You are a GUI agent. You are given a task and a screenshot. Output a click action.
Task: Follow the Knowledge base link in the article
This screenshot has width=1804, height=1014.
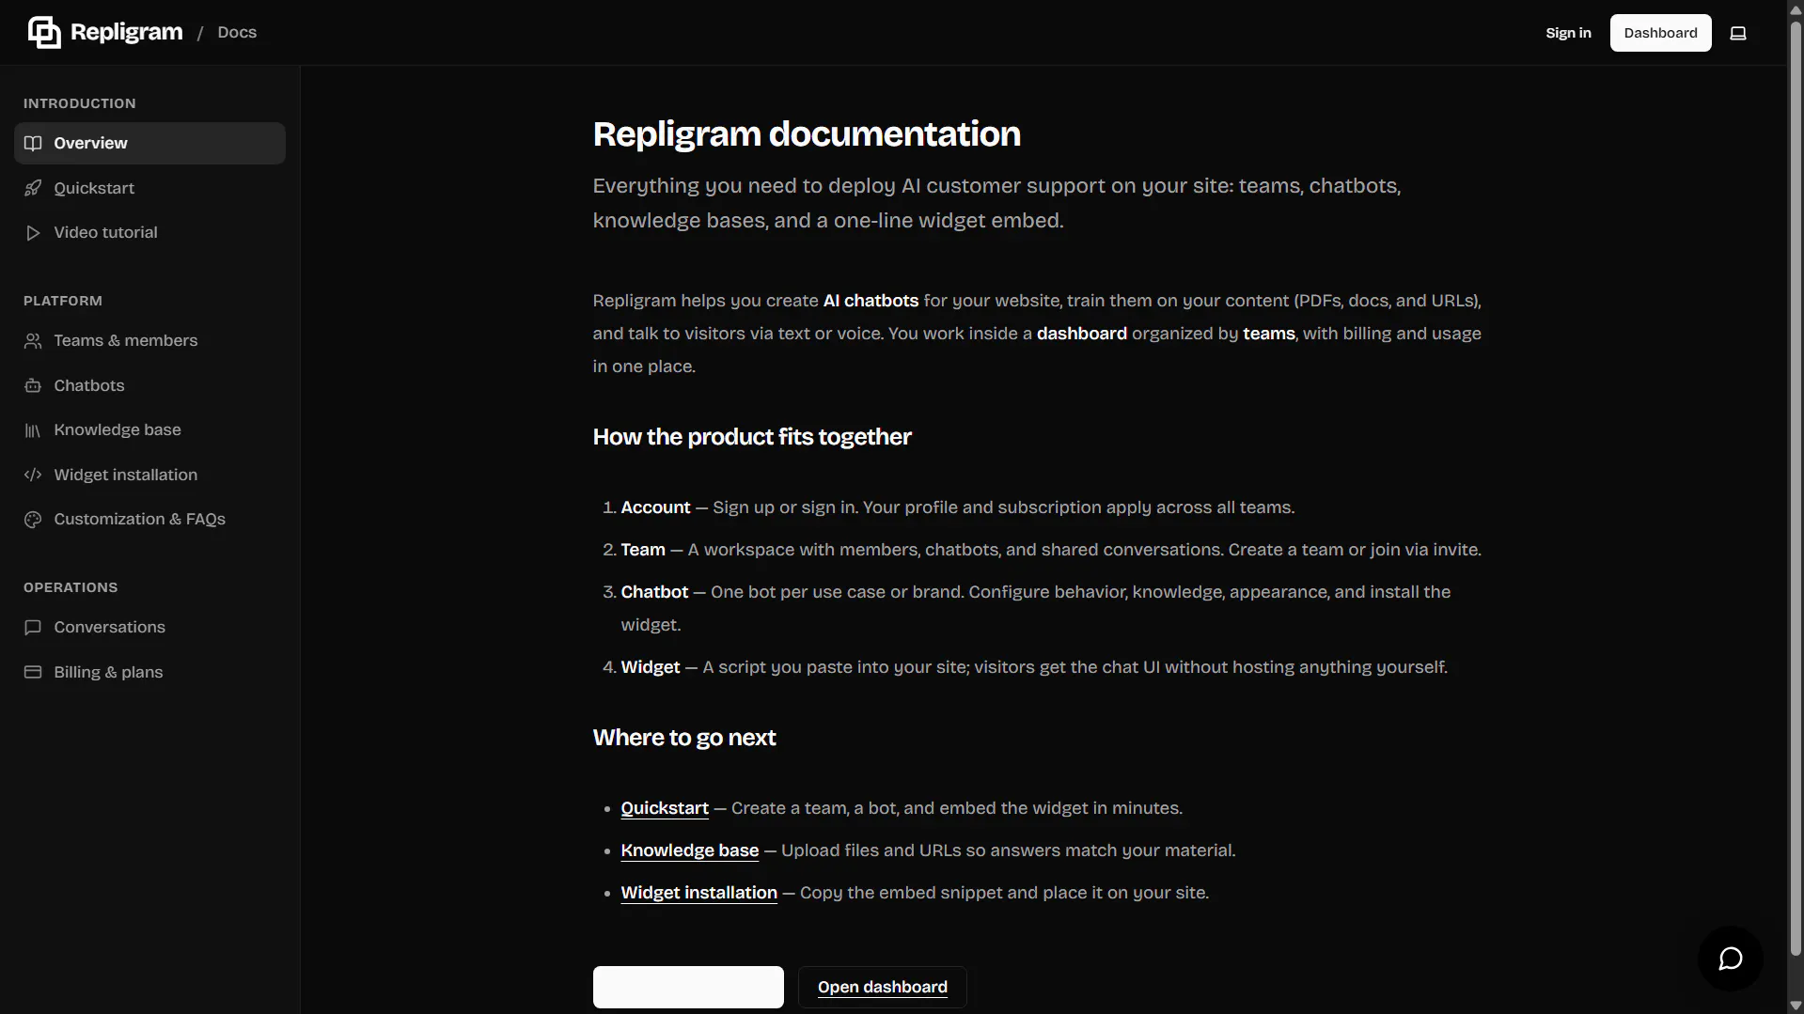click(689, 850)
